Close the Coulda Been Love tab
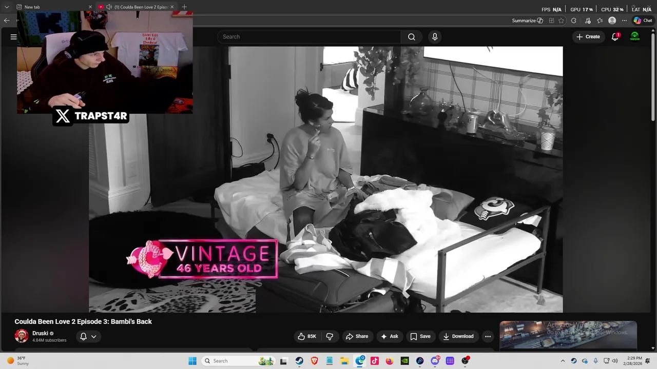 [172, 7]
